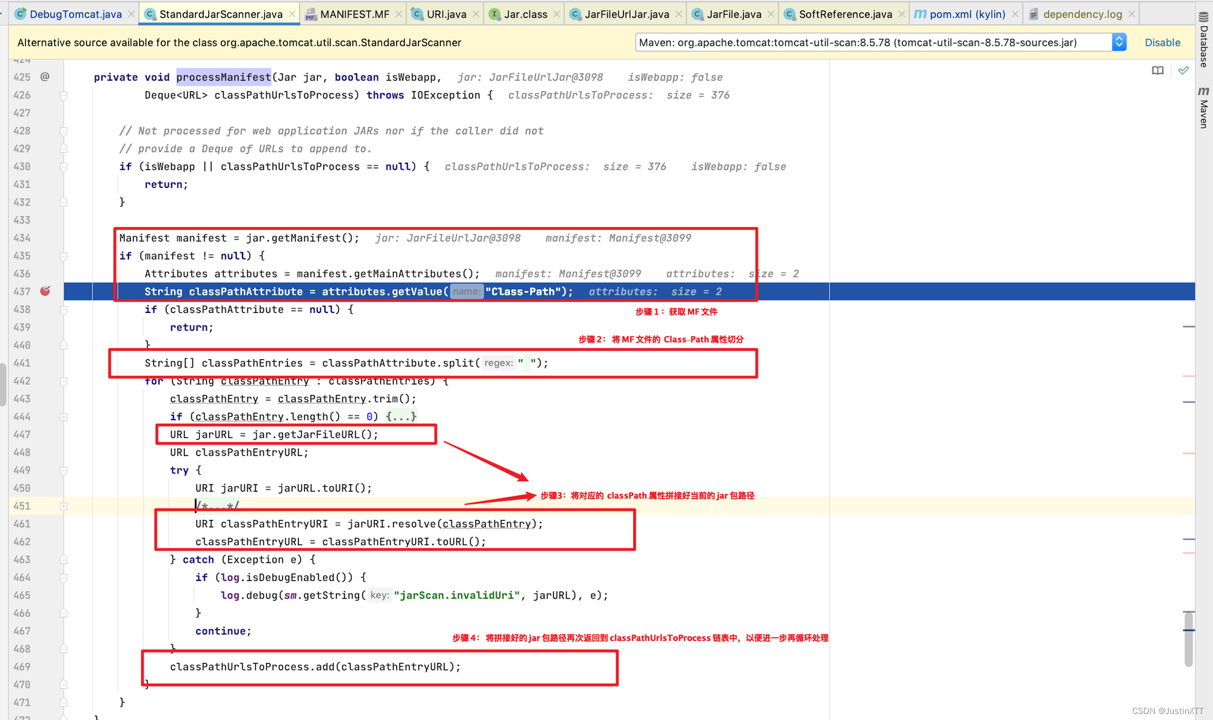Click the green inspections checkmark
The image size is (1213, 720).
[x=1183, y=71]
